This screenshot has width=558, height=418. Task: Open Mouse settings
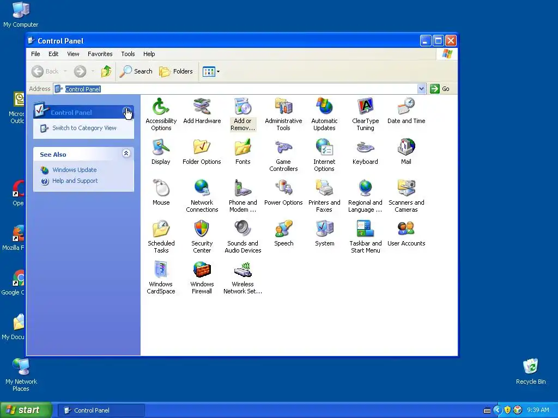[161, 193]
